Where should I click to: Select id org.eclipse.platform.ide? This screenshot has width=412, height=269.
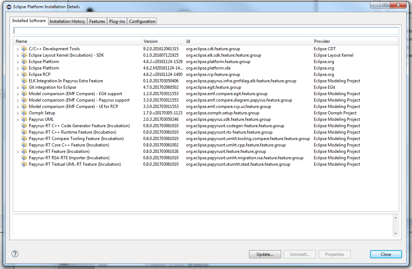(208, 68)
